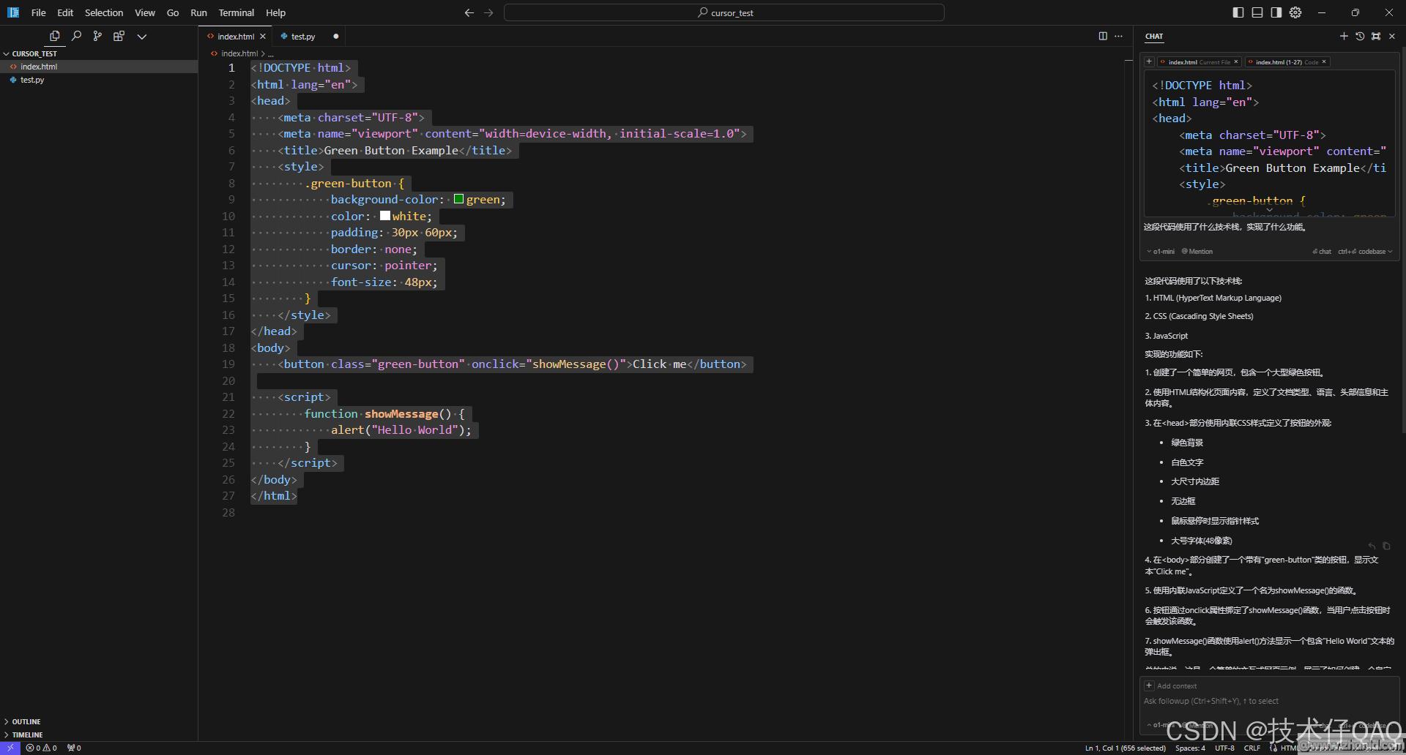Click the cursor_test search command bar
Viewport: 1406px width, 755px height.
click(724, 12)
